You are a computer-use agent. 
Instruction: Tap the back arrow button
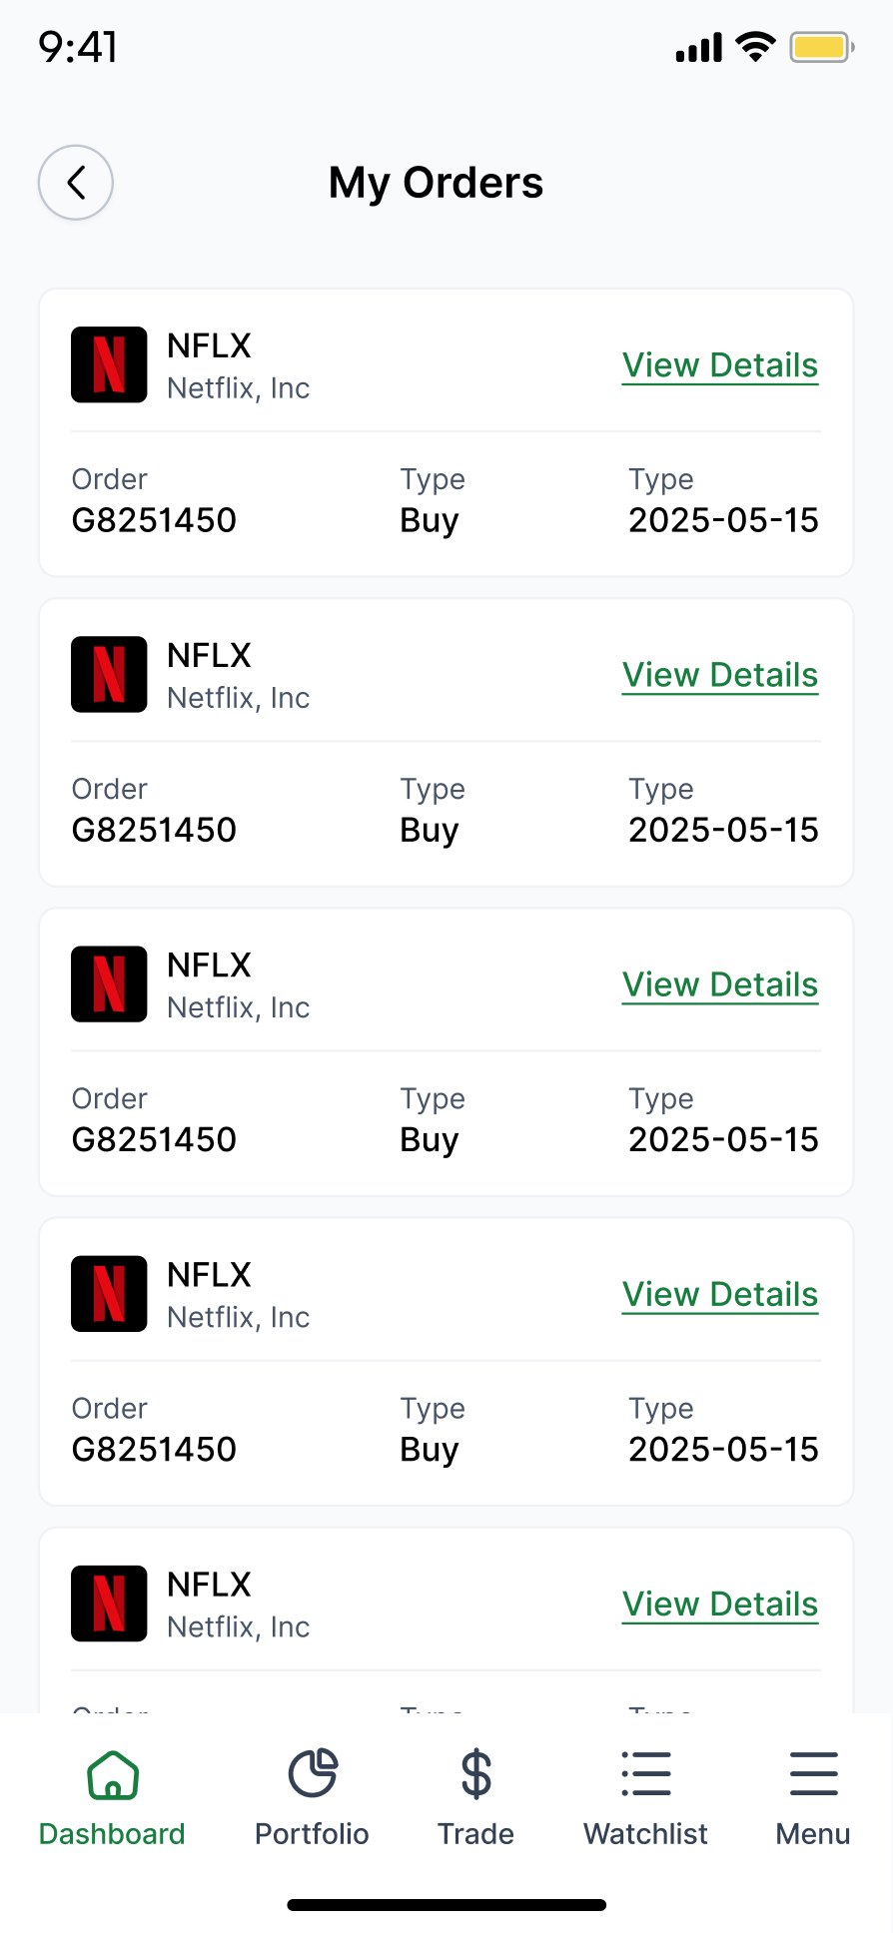(x=76, y=183)
